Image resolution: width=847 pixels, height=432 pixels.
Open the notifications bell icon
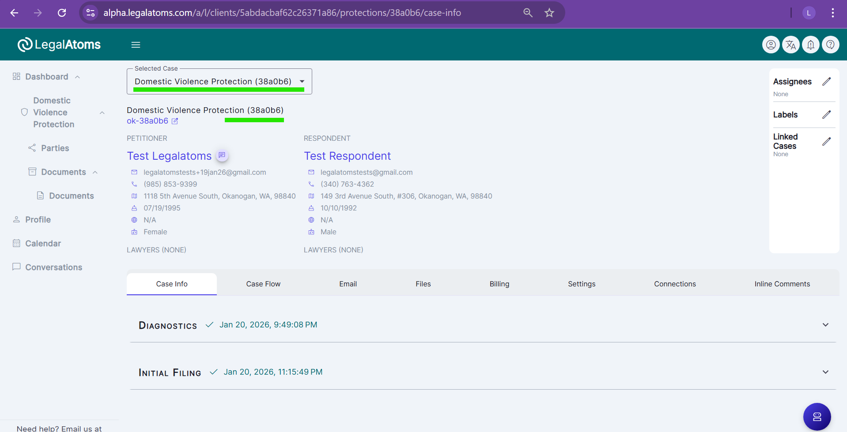810,45
